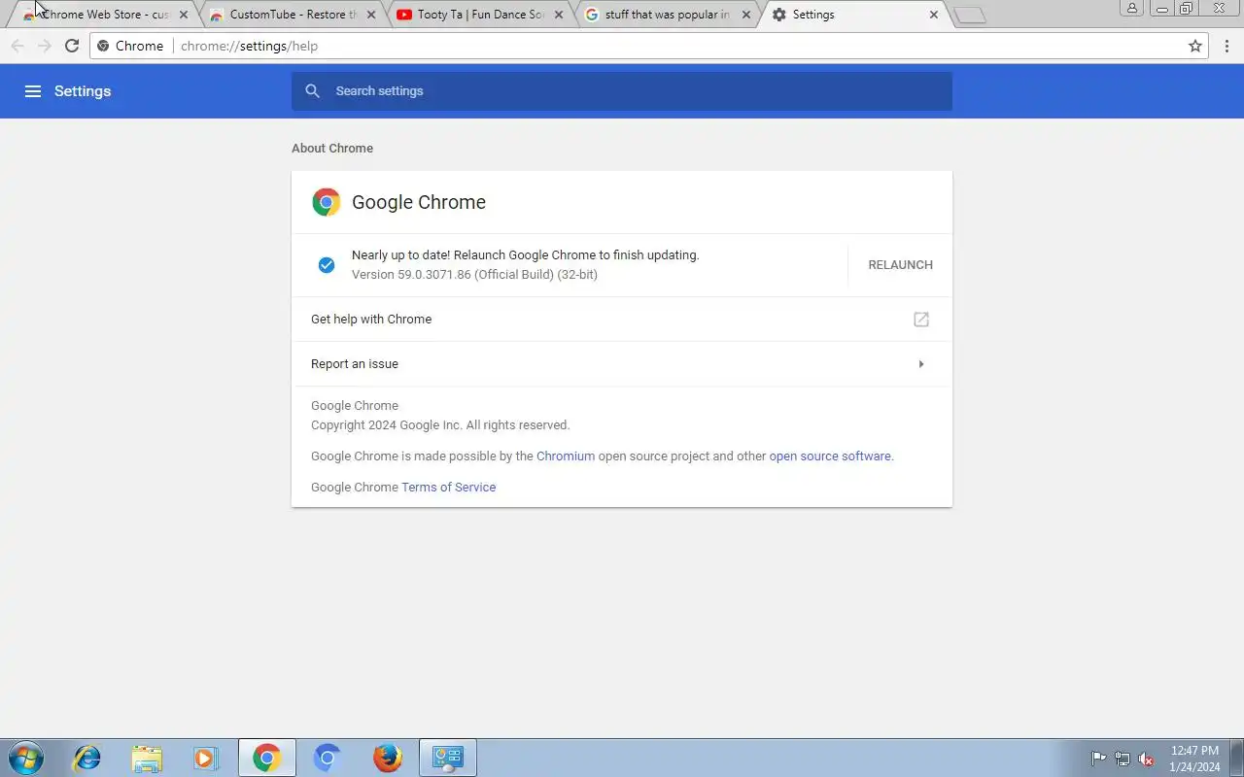The image size is (1244, 777).
Task: Open Control Panel taskbar item
Action: pos(448,758)
